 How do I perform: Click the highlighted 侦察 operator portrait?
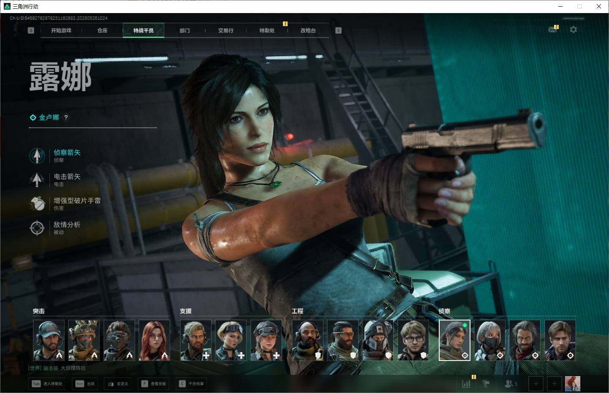point(454,340)
